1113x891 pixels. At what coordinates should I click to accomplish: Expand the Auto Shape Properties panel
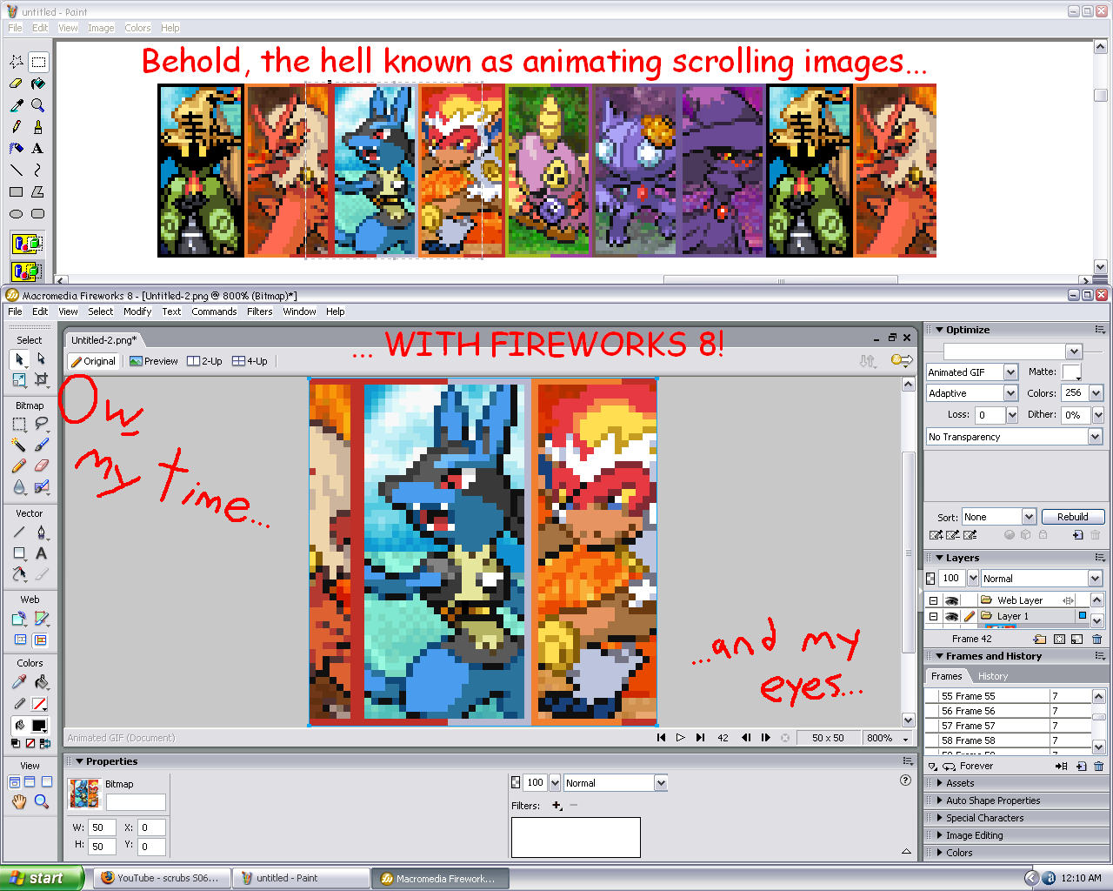click(x=992, y=801)
